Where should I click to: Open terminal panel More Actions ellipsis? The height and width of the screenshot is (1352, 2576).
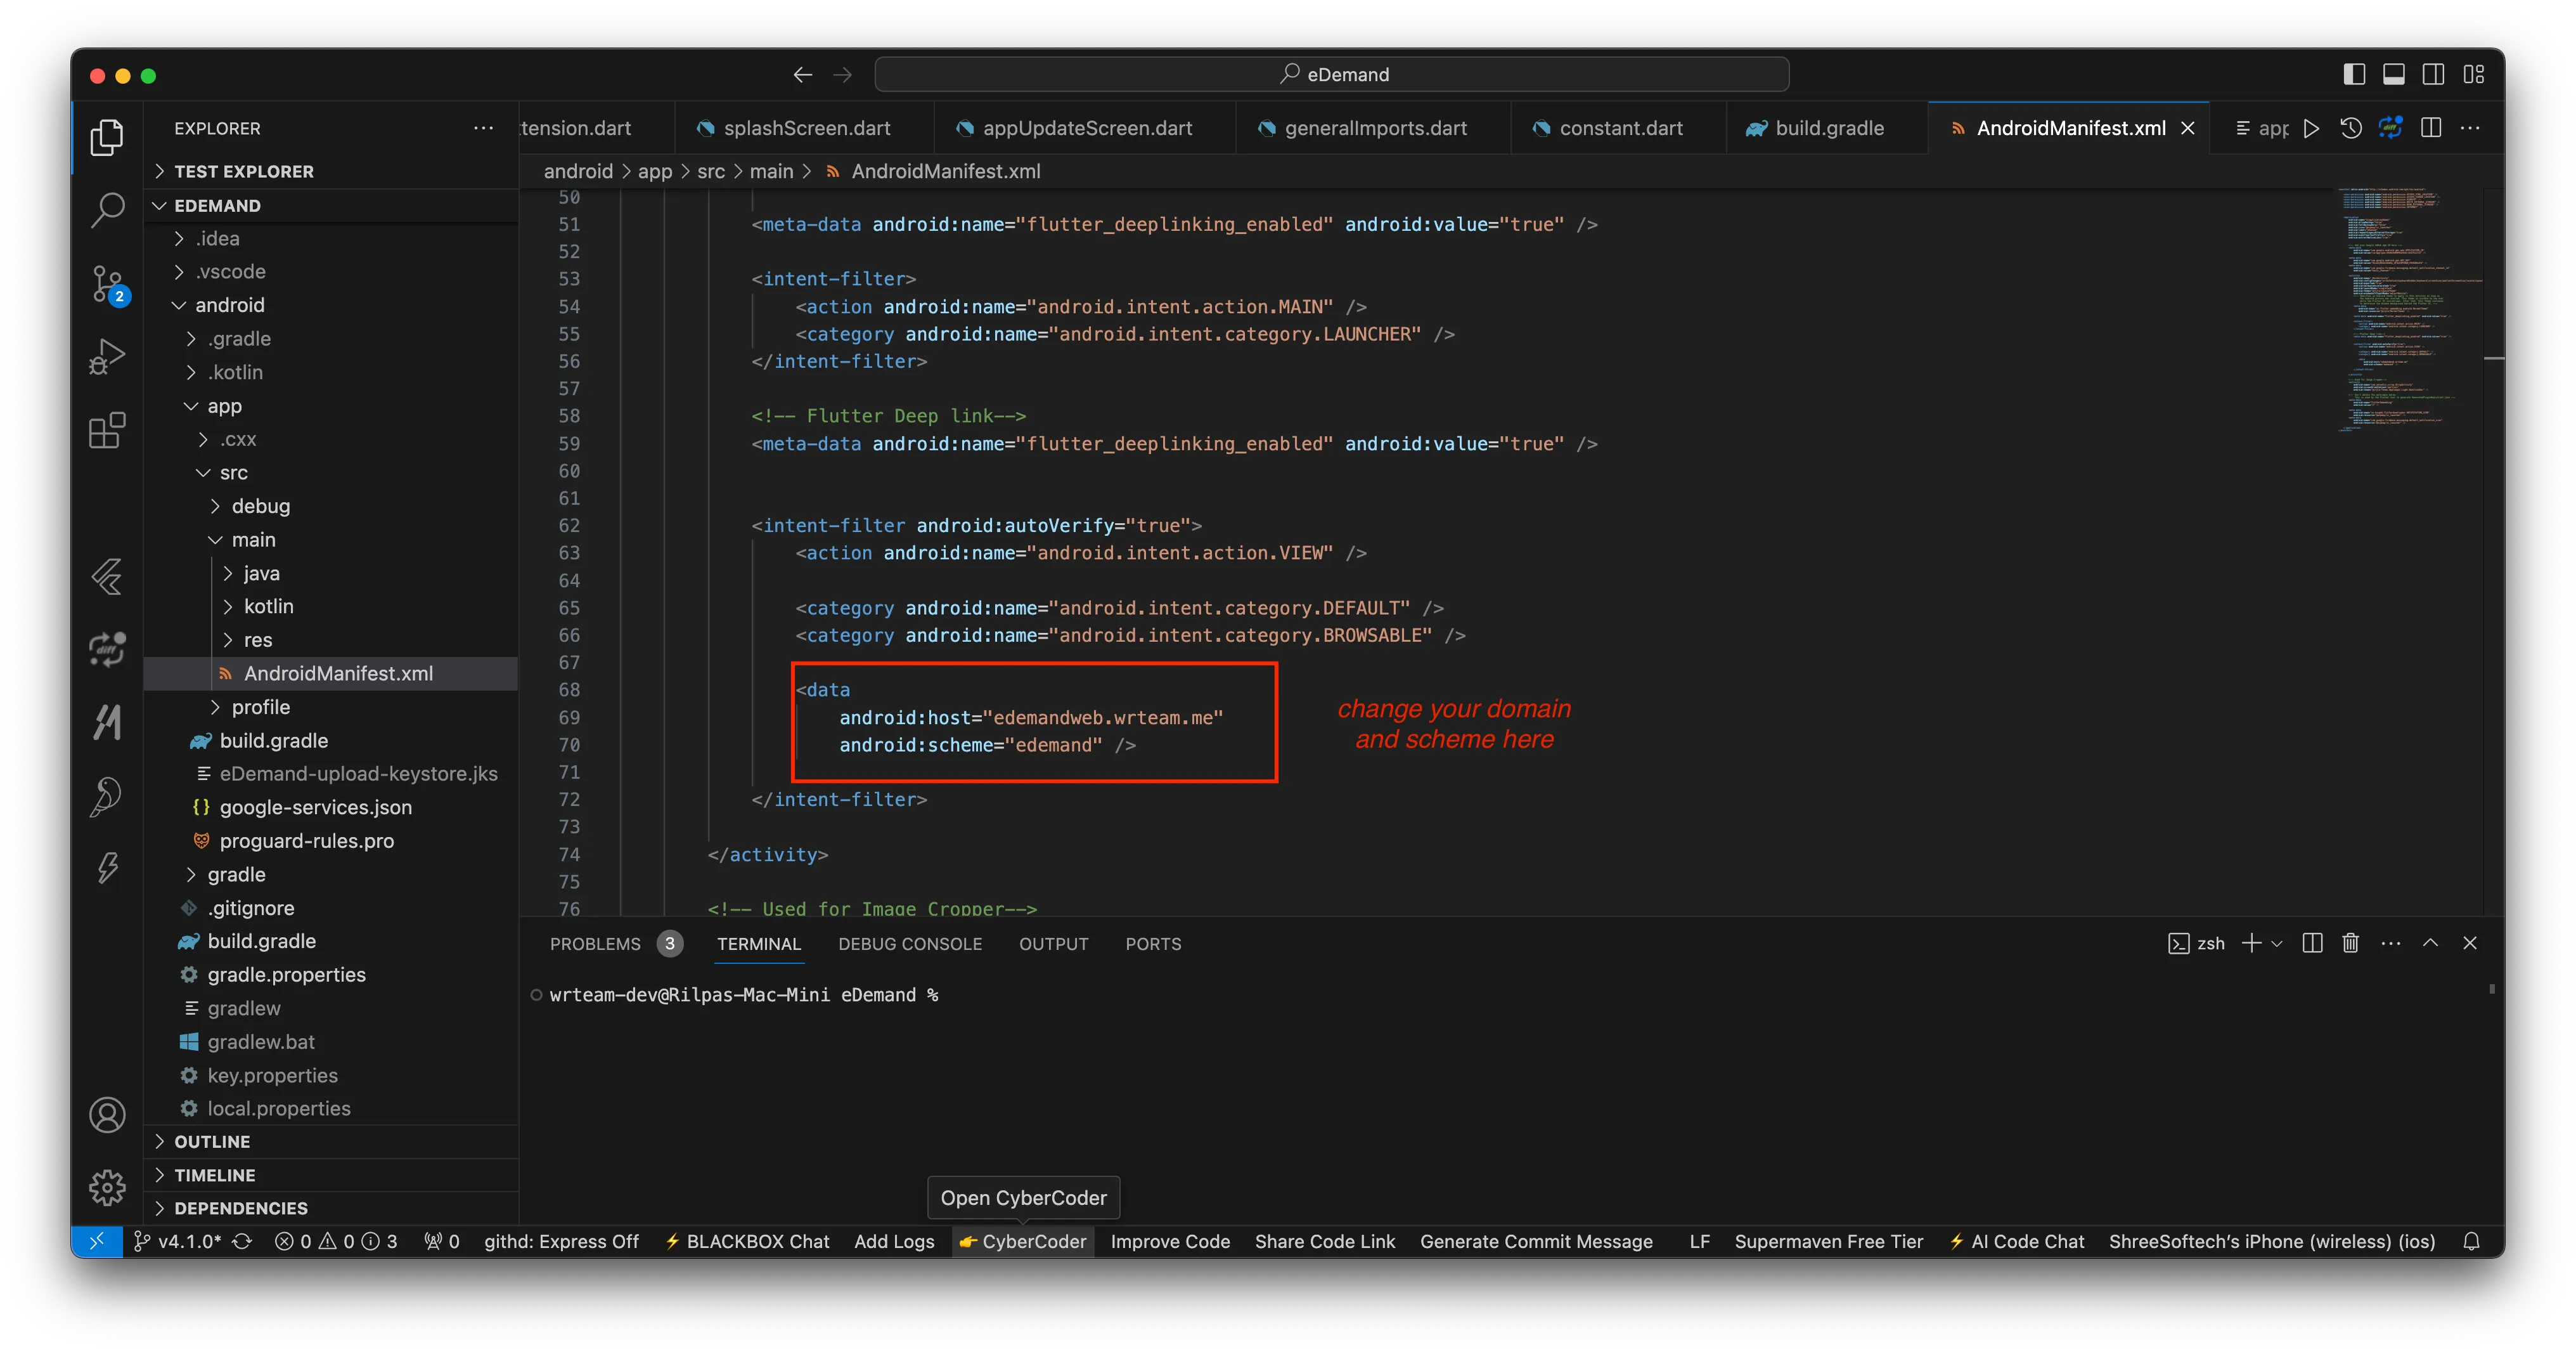(2391, 943)
